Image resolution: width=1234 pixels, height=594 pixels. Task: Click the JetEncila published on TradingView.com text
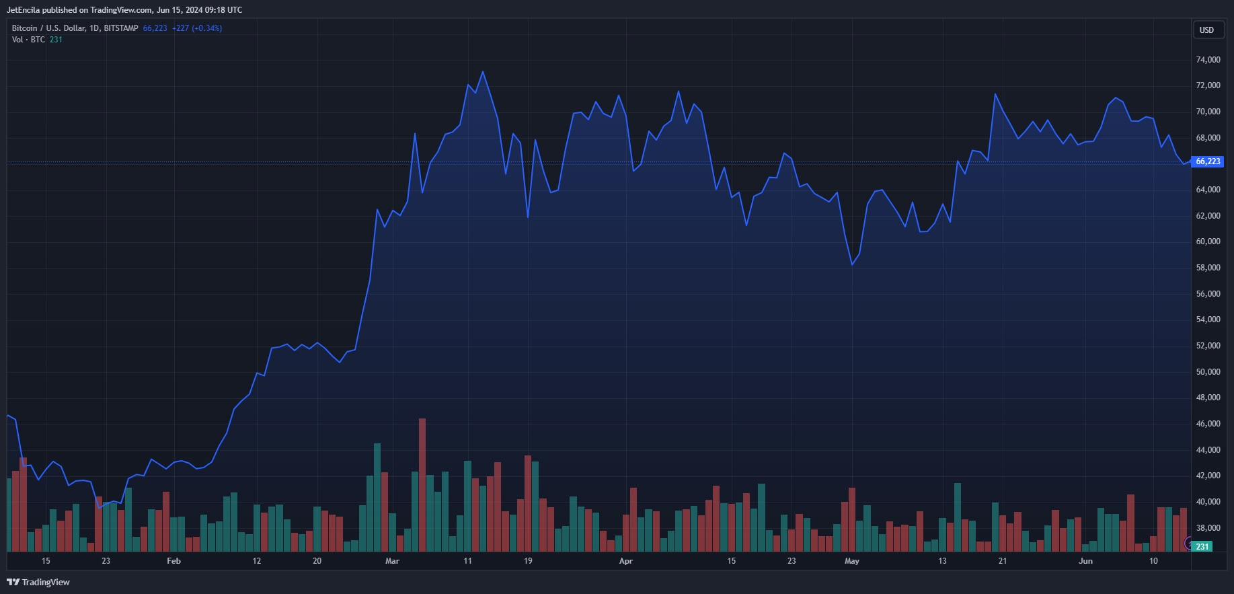tap(124, 10)
